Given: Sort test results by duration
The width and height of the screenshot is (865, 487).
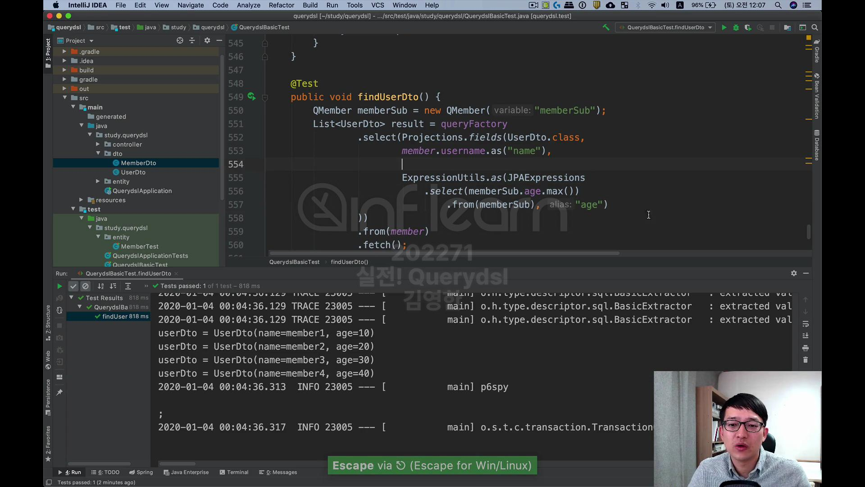Looking at the screenshot, I should click(113, 286).
